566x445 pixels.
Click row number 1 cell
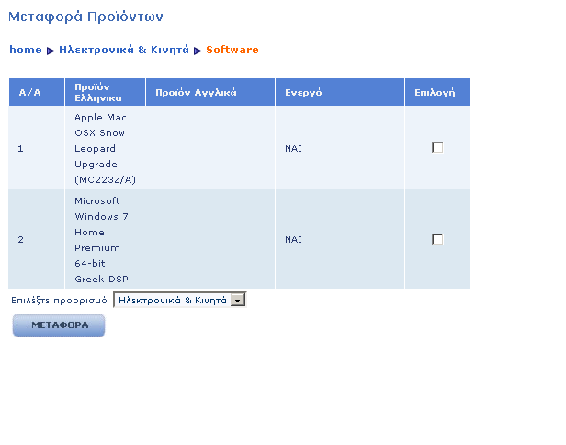tap(37, 148)
